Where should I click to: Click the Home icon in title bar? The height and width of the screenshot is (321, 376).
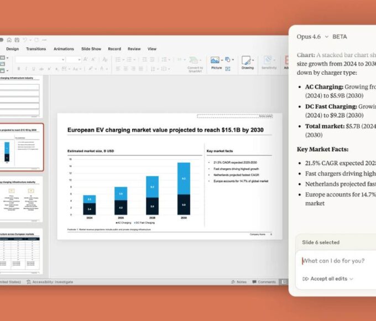point(9,40)
